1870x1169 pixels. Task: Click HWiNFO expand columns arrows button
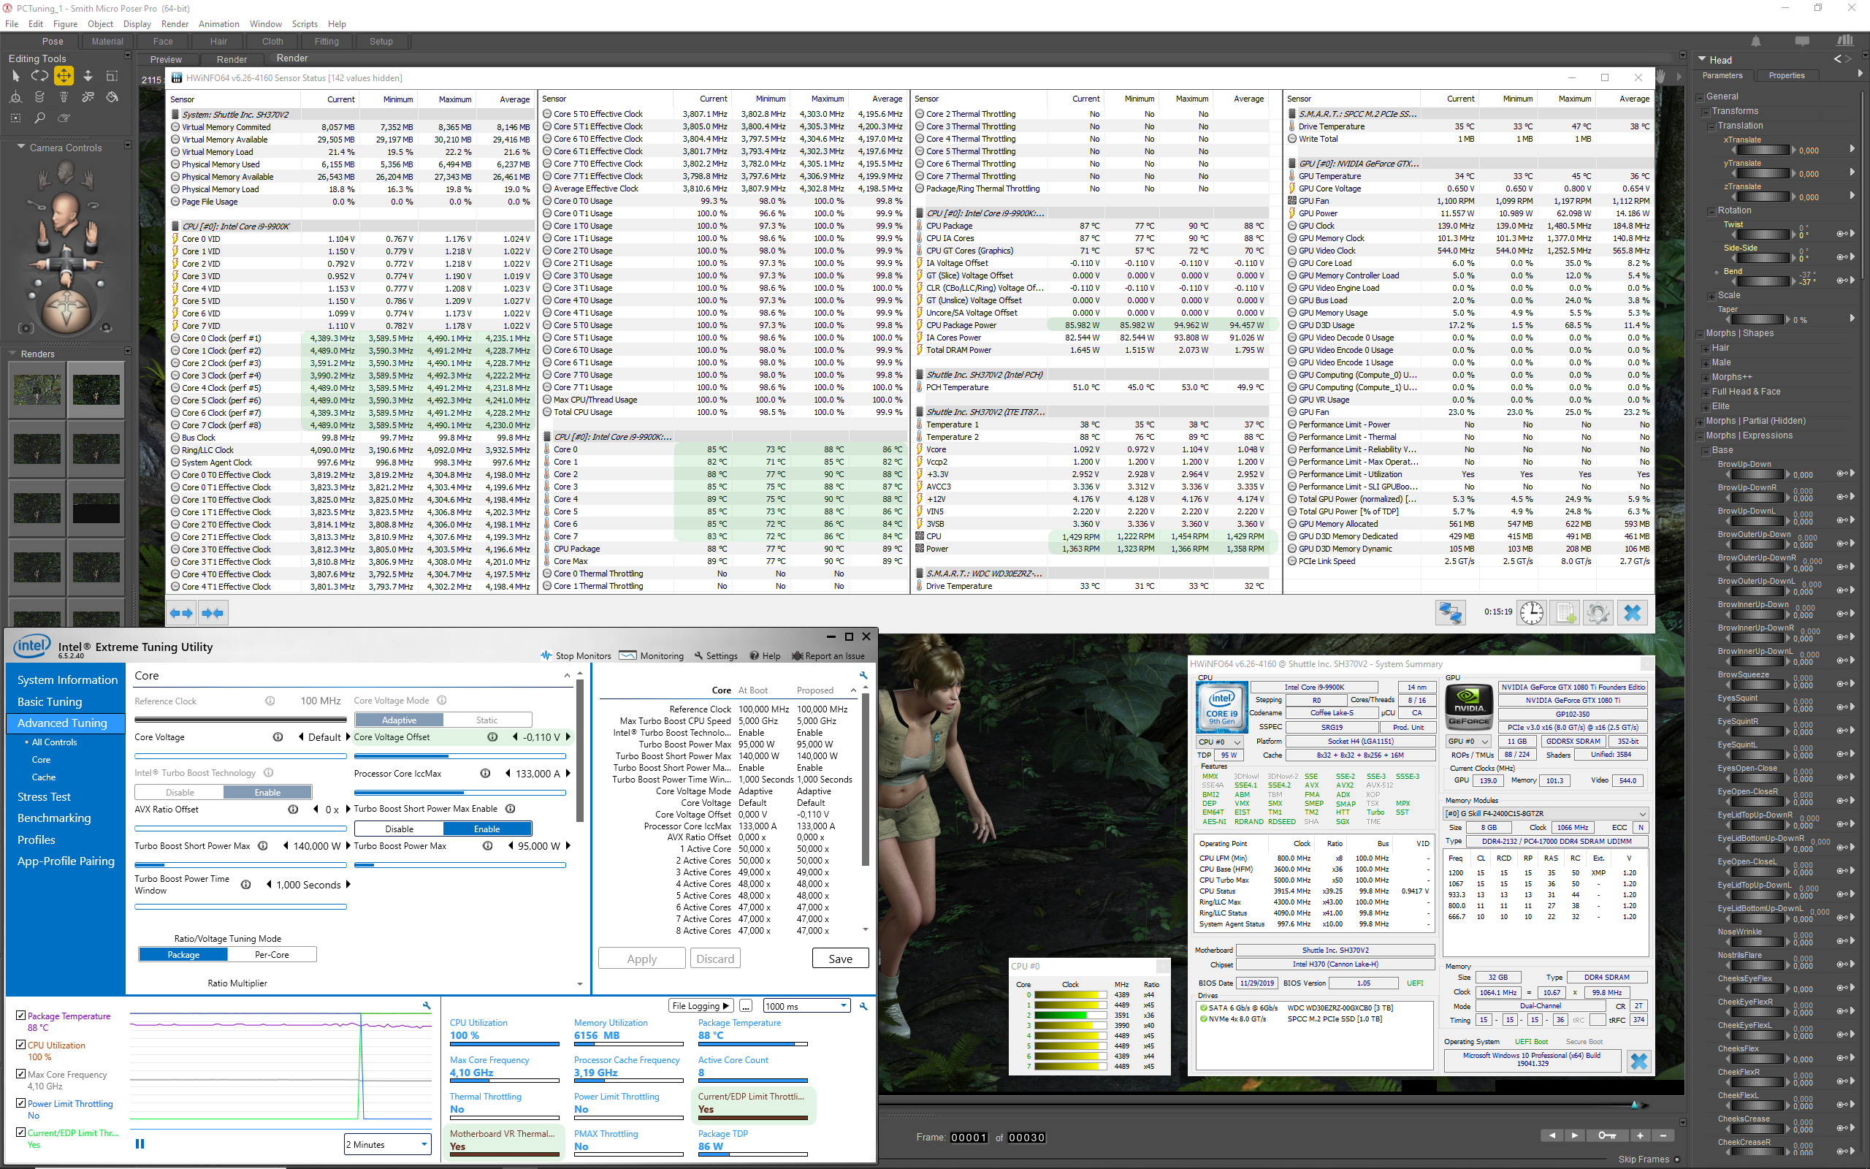coord(183,613)
